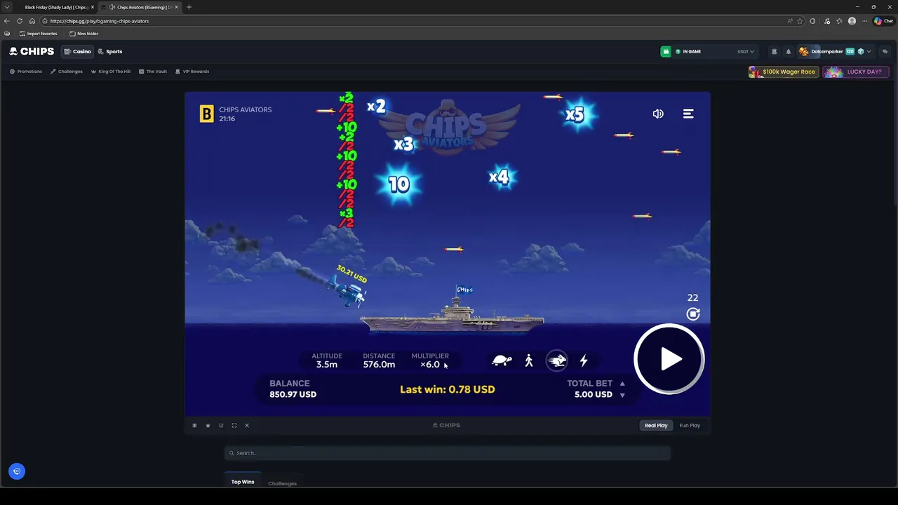Open a new browser tab
Viewport: 898px width, 505px height.
pos(189,7)
